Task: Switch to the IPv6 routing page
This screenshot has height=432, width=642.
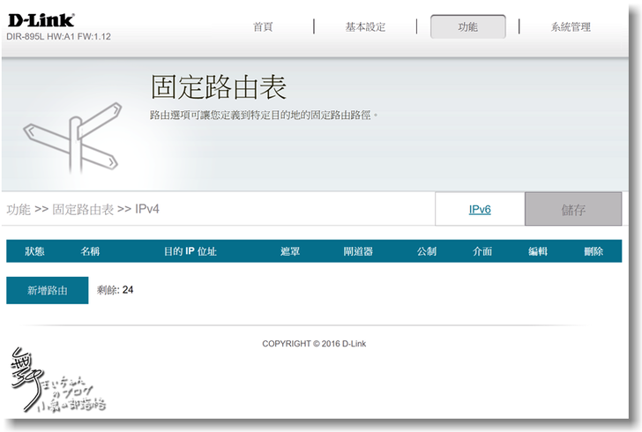Action: click(x=480, y=210)
